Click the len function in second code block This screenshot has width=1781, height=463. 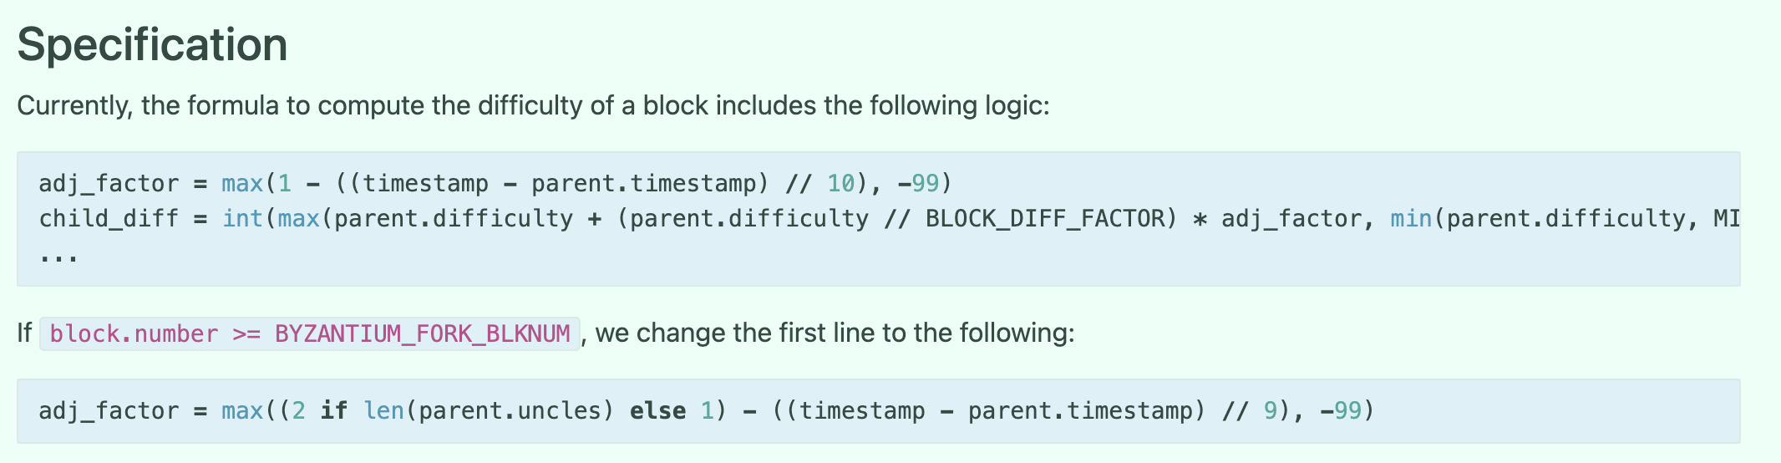coord(383,410)
